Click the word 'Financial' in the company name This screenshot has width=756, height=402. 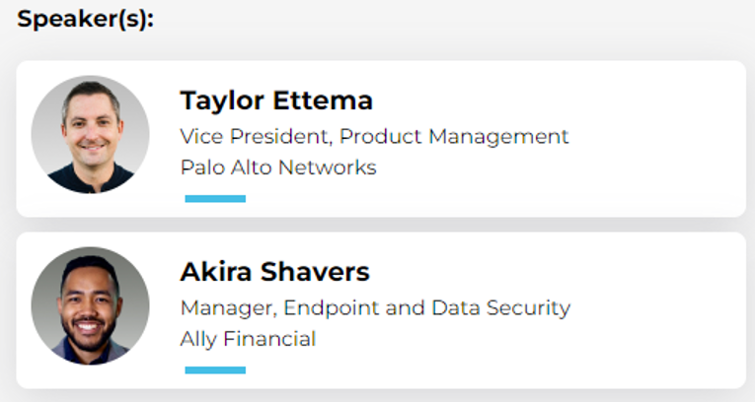point(269,339)
